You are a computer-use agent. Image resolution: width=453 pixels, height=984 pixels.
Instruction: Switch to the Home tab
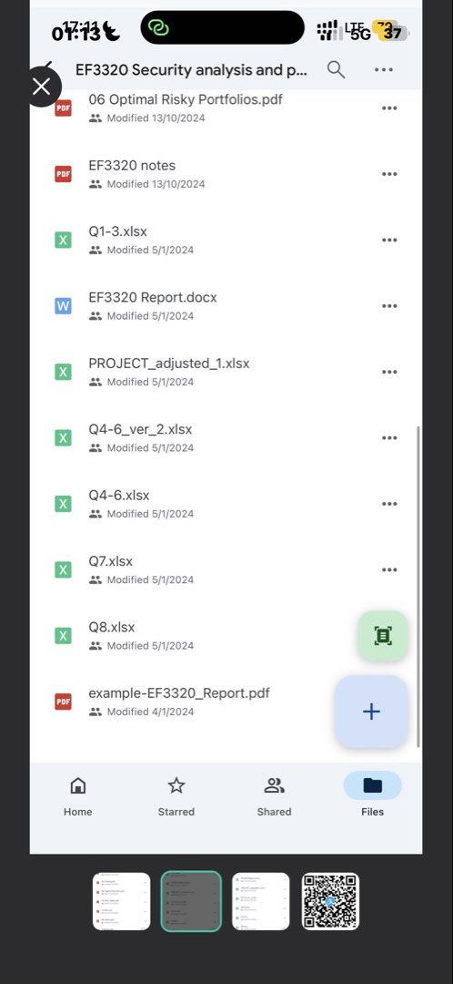77,794
